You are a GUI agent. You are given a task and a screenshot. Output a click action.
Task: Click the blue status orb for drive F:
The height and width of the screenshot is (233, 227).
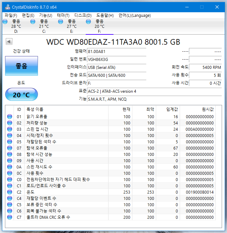tap(88, 22)
